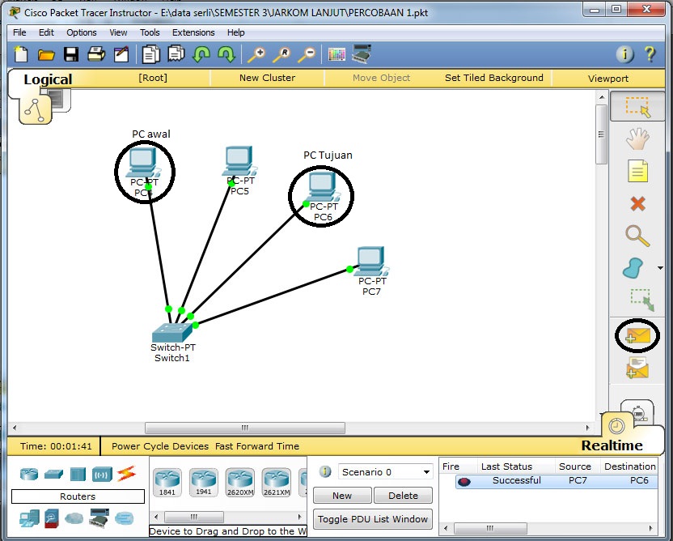673x541 pixels.
Task: Click the Viewport button
Action: (608, 79)
